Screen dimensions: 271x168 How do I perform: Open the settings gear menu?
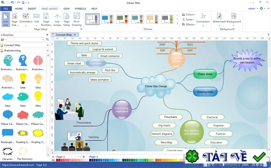click(x=262, y=9)
